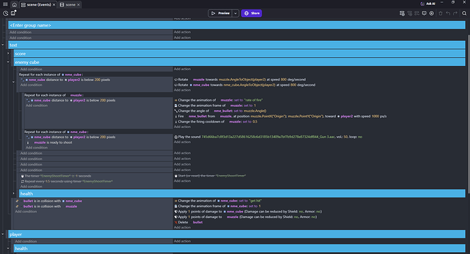Select the 'score' group header
The height and width of the screenshot is (254, 470).
point(240,54)
